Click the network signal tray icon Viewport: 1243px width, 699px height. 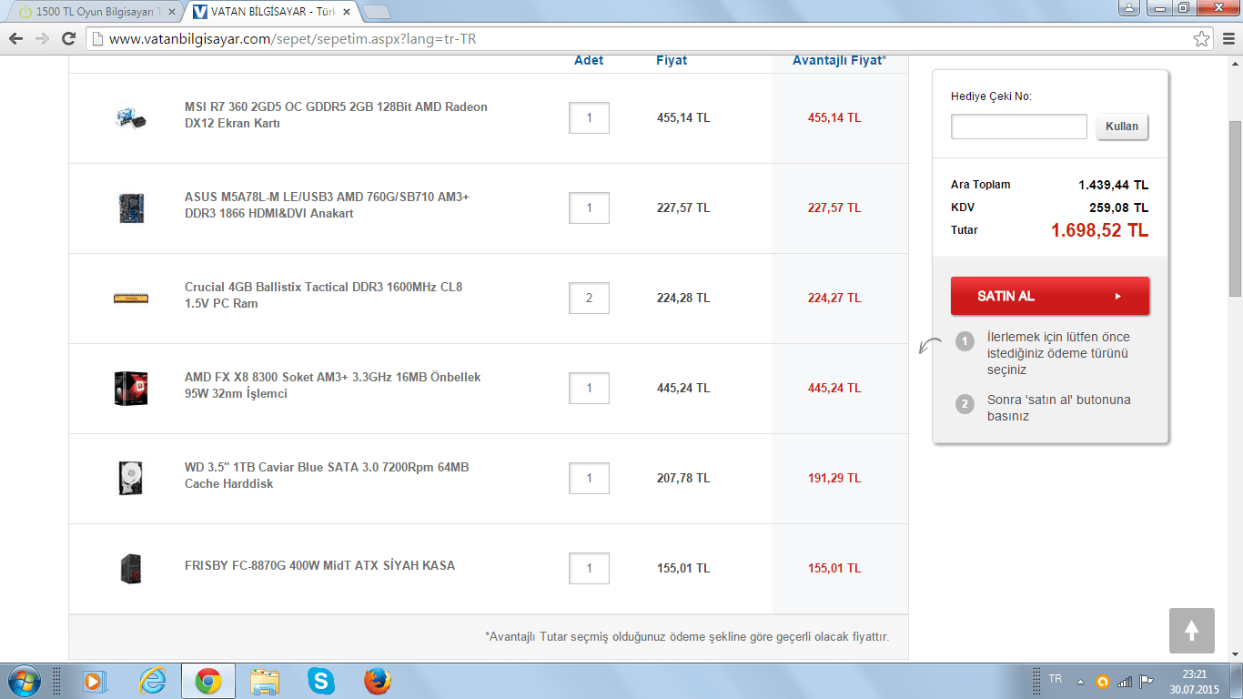(x=1125, y=682)
